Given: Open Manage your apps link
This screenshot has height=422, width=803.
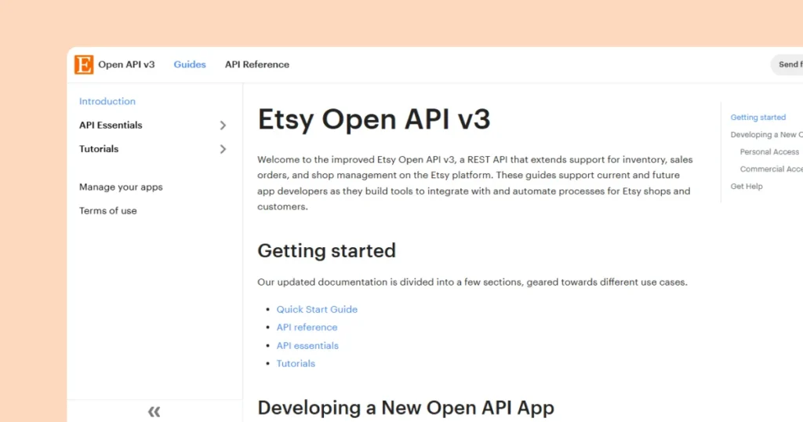Looking at the screenshot, I should point(121,187).
